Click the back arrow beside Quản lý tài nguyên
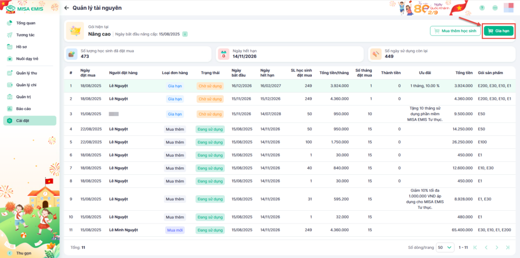The image size is (520, 258). (67, 8)
